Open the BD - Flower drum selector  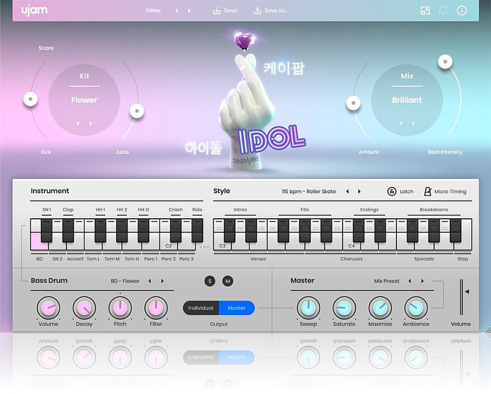point(125,281)
